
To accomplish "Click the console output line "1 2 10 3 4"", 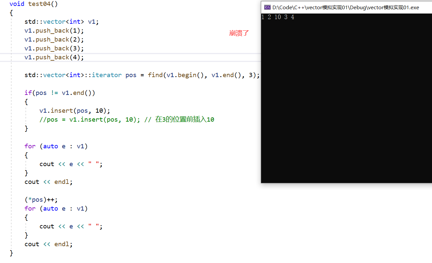I will point(278,17).
